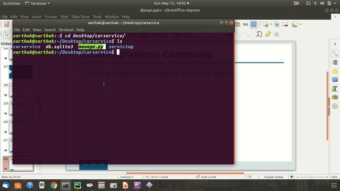Switch to LibreOffice Impress dock icon

125,185
